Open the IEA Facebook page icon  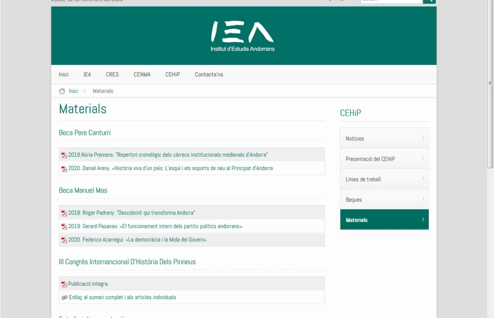331,1
